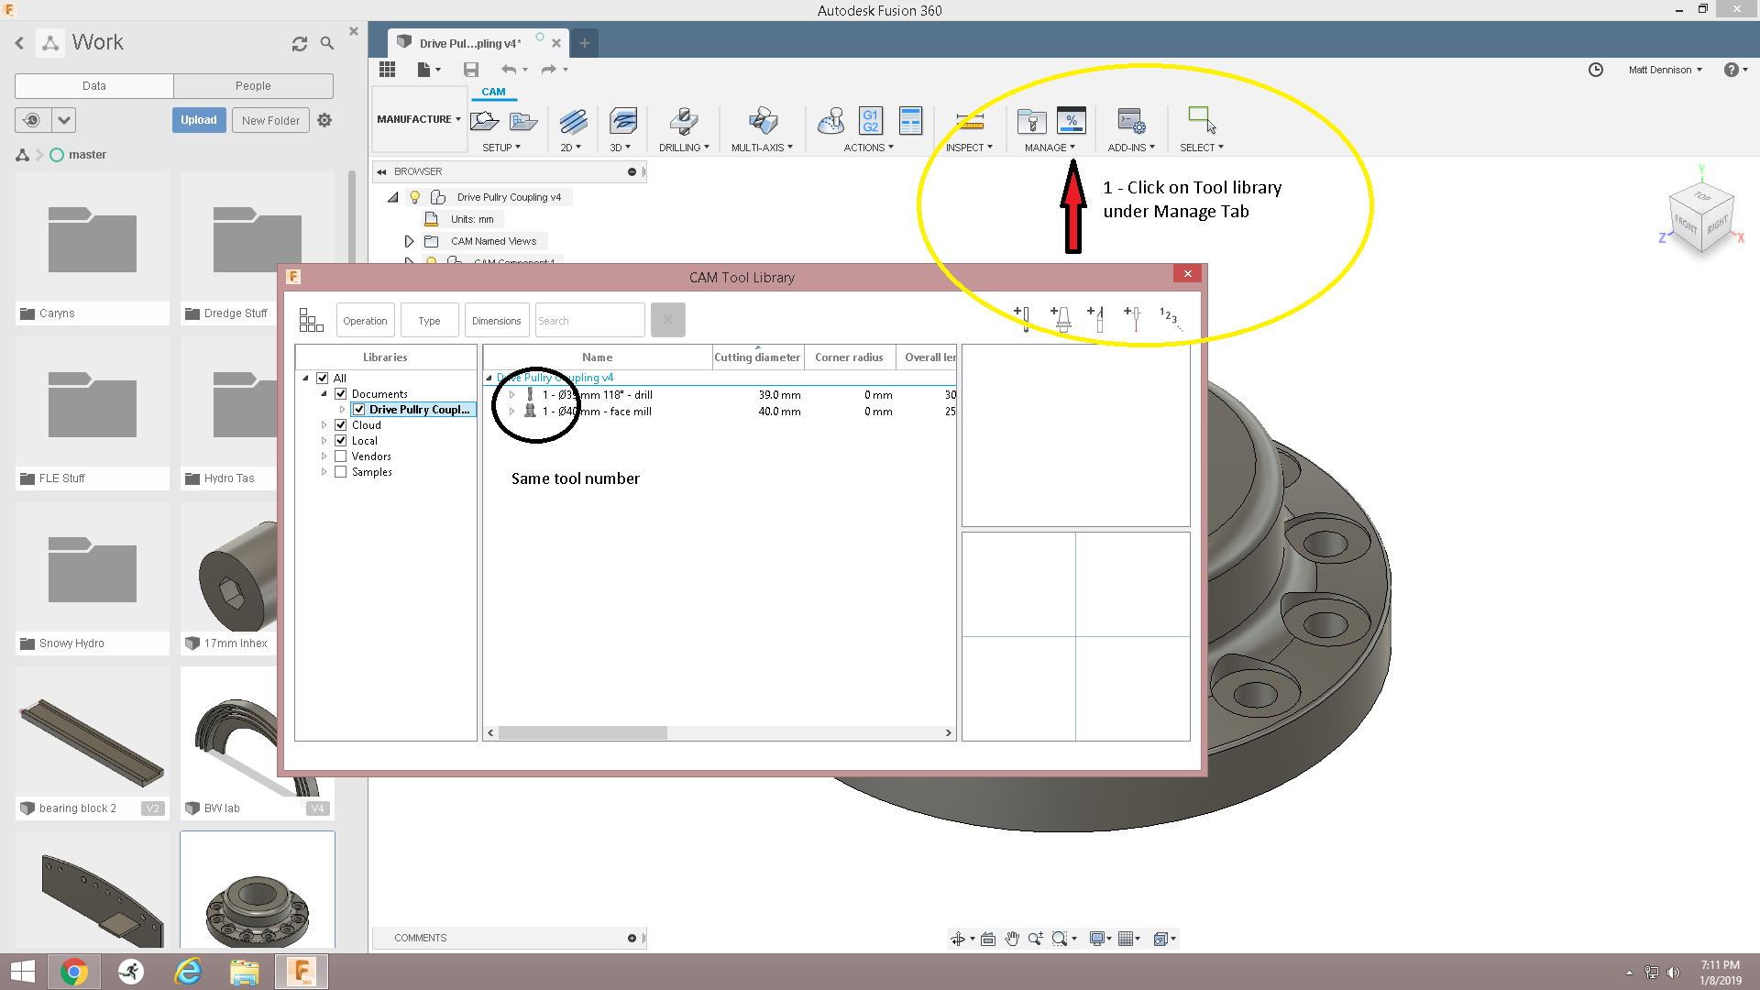This screenshot has width=1760, height=990.
Task: Click the Simulate icon in Actions
Action: tap(831, 121)
